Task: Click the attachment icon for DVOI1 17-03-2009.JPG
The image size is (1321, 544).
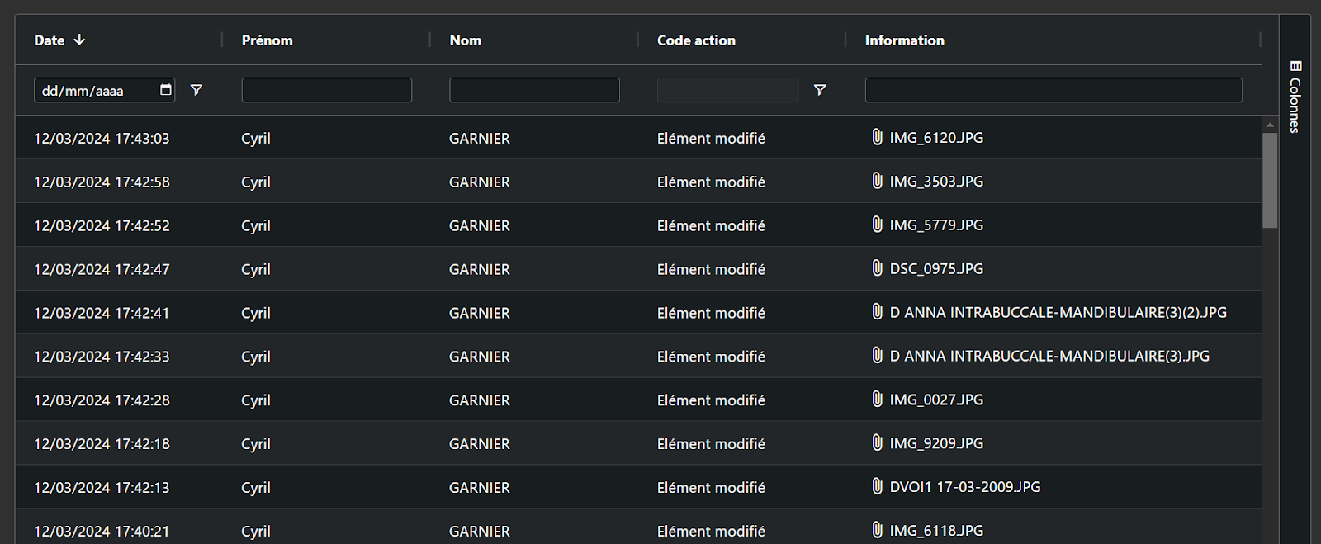Action: point(877,486)
